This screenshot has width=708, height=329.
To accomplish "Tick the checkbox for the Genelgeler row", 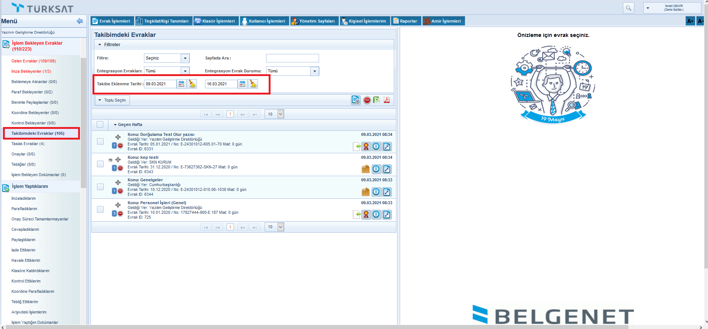I will point(100,187).
